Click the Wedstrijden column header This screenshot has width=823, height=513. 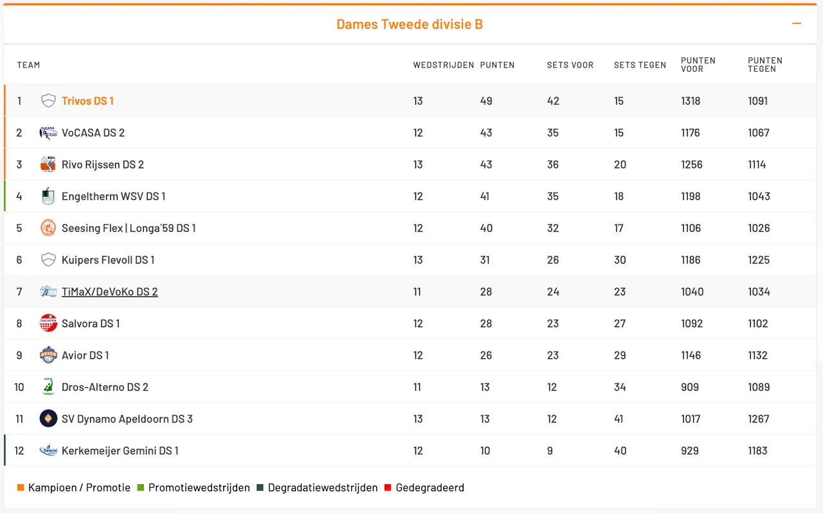443,65
